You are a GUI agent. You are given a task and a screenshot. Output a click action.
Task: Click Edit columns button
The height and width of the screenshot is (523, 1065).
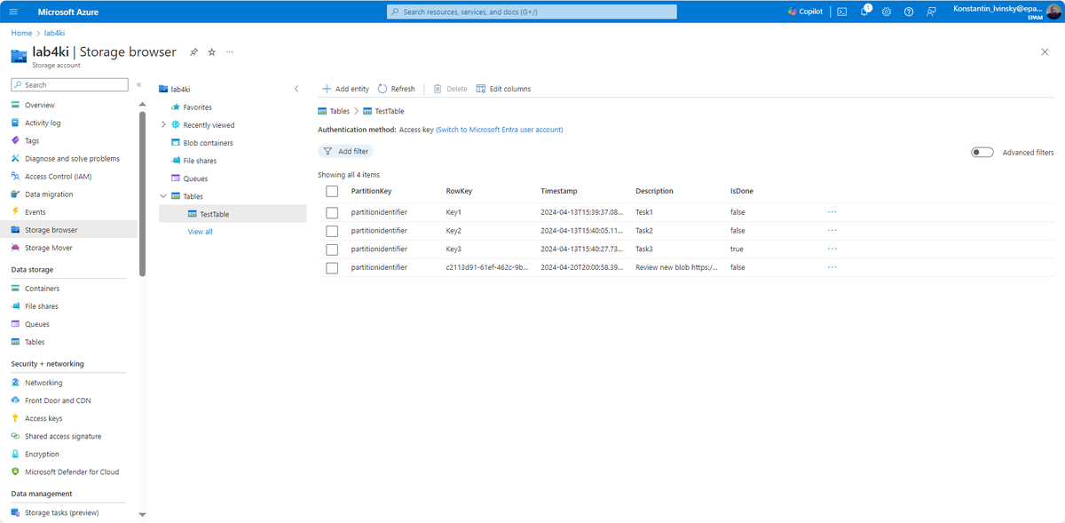(x=503, y=89)
